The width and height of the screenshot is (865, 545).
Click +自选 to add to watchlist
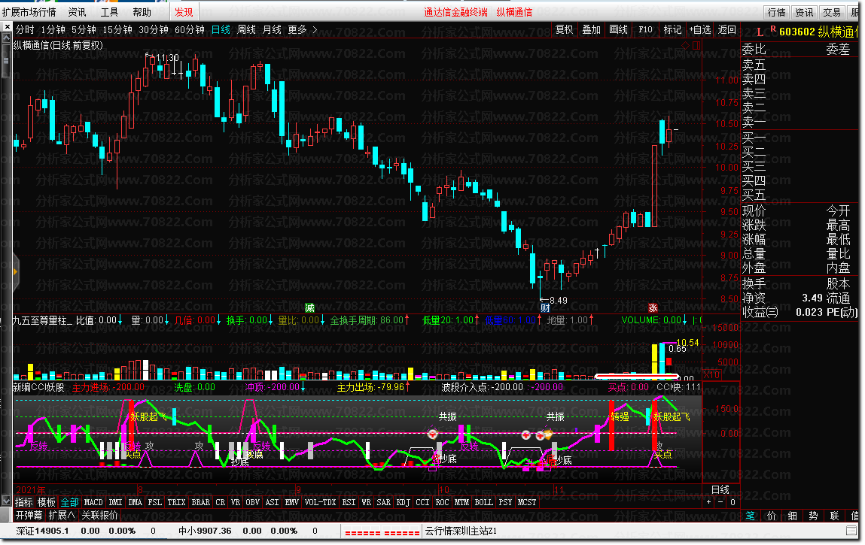699,30
